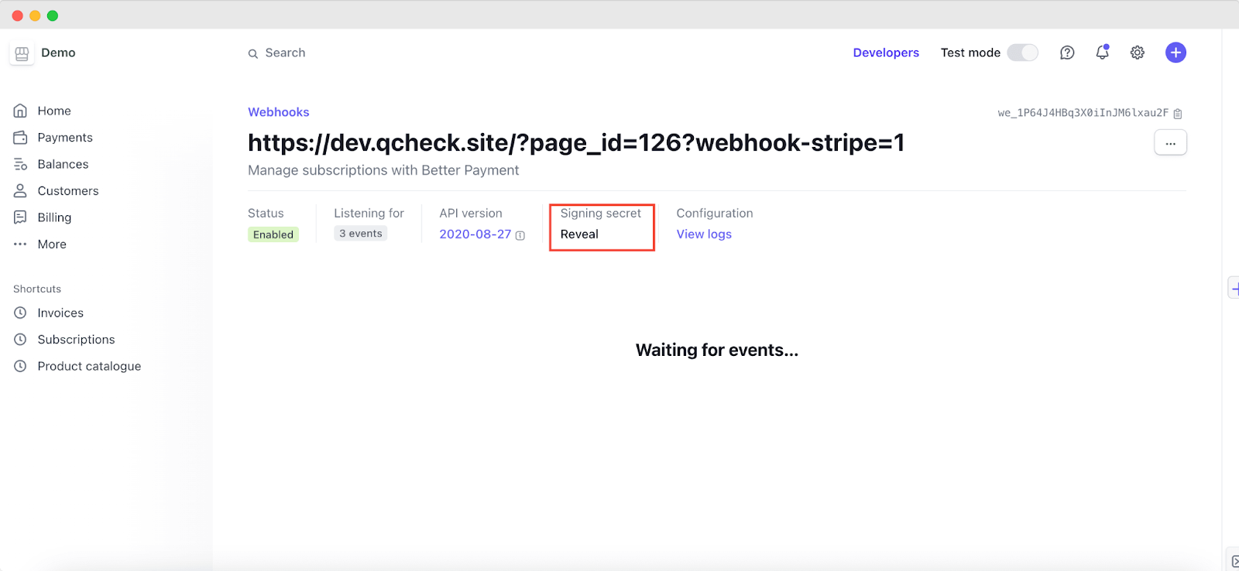Click View logs under Configuration
This screenshot has width=1239, height=571.
pyautogui.click(x=704, y=234)
